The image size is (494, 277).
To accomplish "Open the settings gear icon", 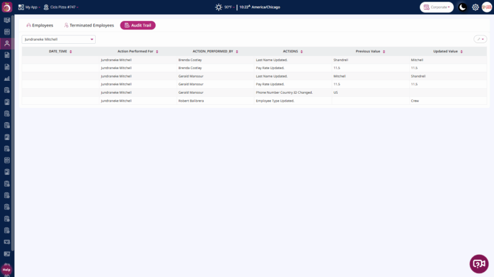I will click(x=475, y=7).
